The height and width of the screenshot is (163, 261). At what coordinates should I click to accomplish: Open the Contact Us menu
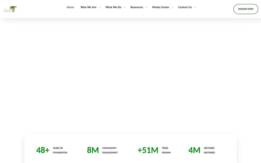185,7
